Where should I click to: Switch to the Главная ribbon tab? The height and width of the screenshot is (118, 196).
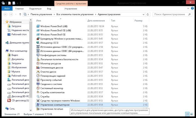19,9
